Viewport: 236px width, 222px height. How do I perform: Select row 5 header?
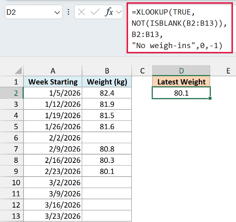pyautogui.click(x=12, y=127)
